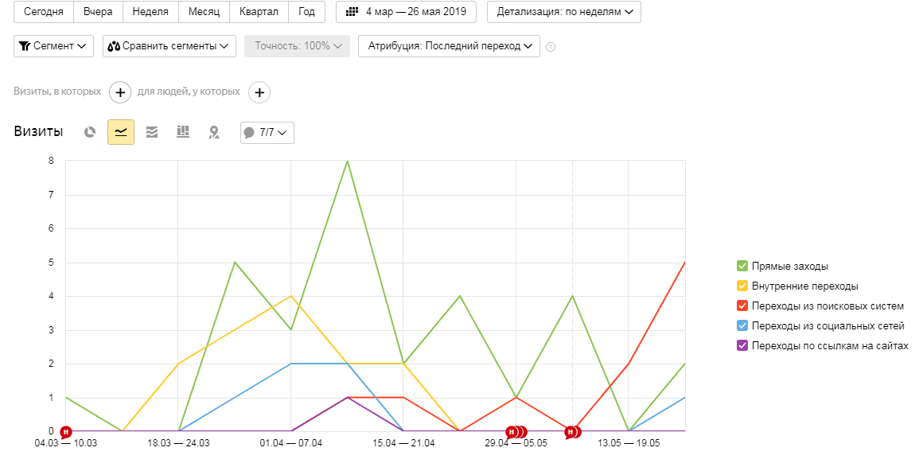Image resolution: width=923 pixels, height=471 pixels.
Task: Select the Сегодня period tab
Action: pyautogui.click(x=44, y=12)
